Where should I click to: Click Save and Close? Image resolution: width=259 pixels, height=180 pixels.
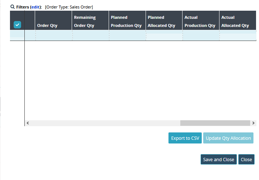coord(218,159)
